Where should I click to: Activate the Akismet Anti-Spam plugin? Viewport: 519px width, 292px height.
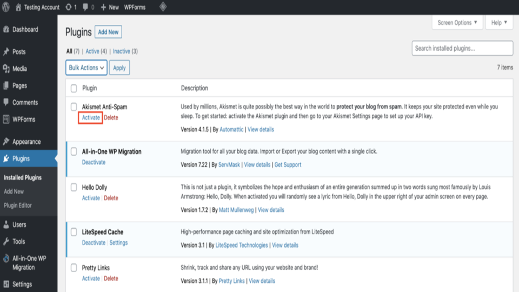pos(91,117)
